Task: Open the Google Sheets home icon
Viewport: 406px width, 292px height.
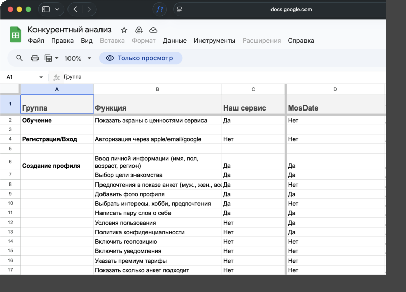Action: [x=15, y=34]
